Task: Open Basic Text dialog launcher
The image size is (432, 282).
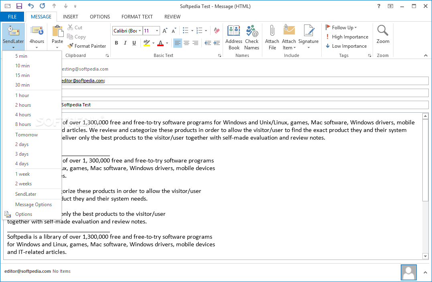Action: 219,56
